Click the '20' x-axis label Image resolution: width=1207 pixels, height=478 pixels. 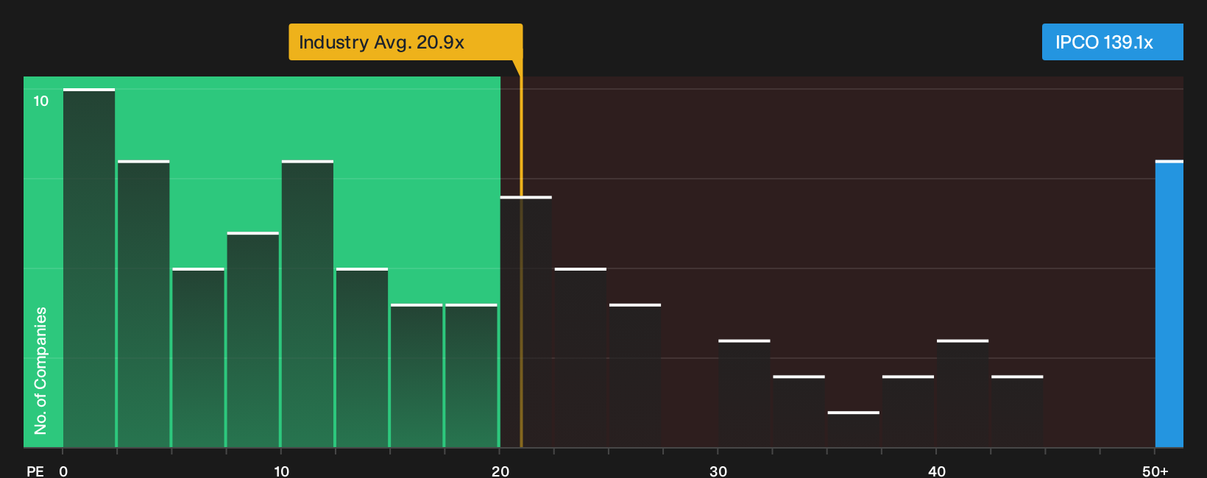coord(500,471)
